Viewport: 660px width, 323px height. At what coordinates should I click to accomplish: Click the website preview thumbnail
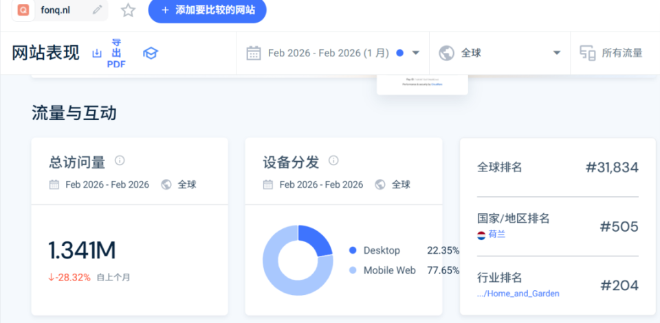(422, 84)
